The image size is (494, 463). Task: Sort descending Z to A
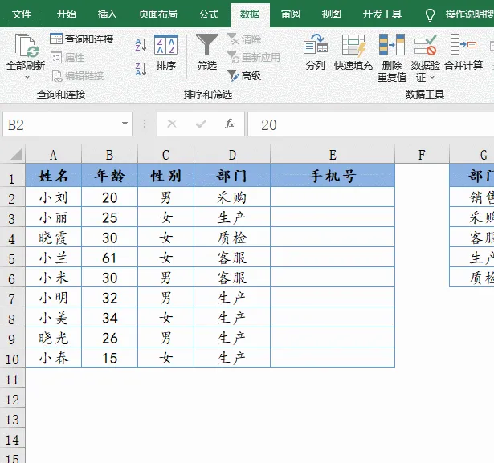coord(141,69)
